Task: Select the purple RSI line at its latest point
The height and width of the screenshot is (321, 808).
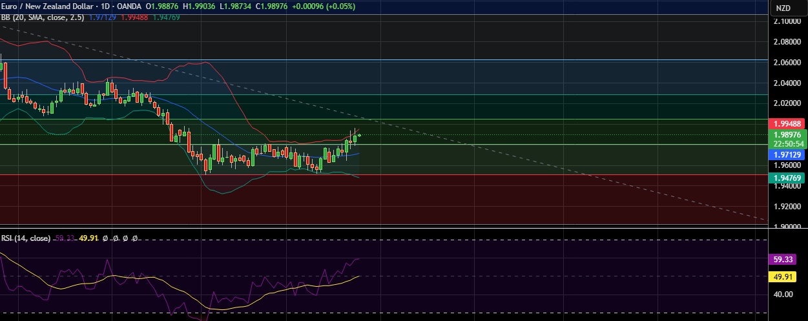Action: (358, 259)
